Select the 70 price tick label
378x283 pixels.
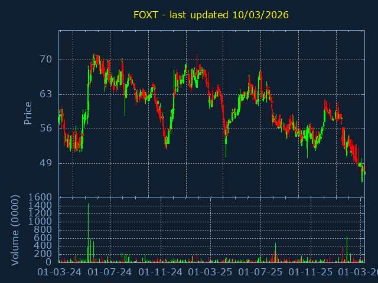coord(46,60)
